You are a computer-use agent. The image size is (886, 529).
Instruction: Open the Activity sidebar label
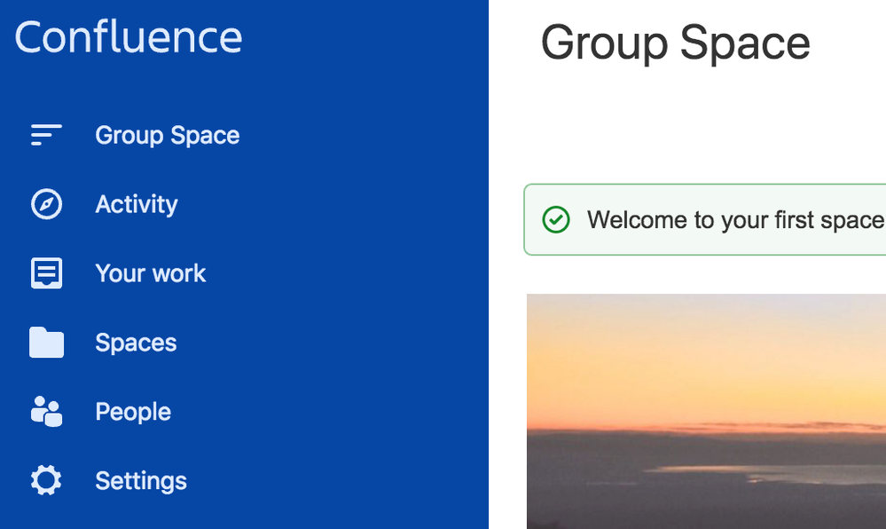tap(137, 205)
